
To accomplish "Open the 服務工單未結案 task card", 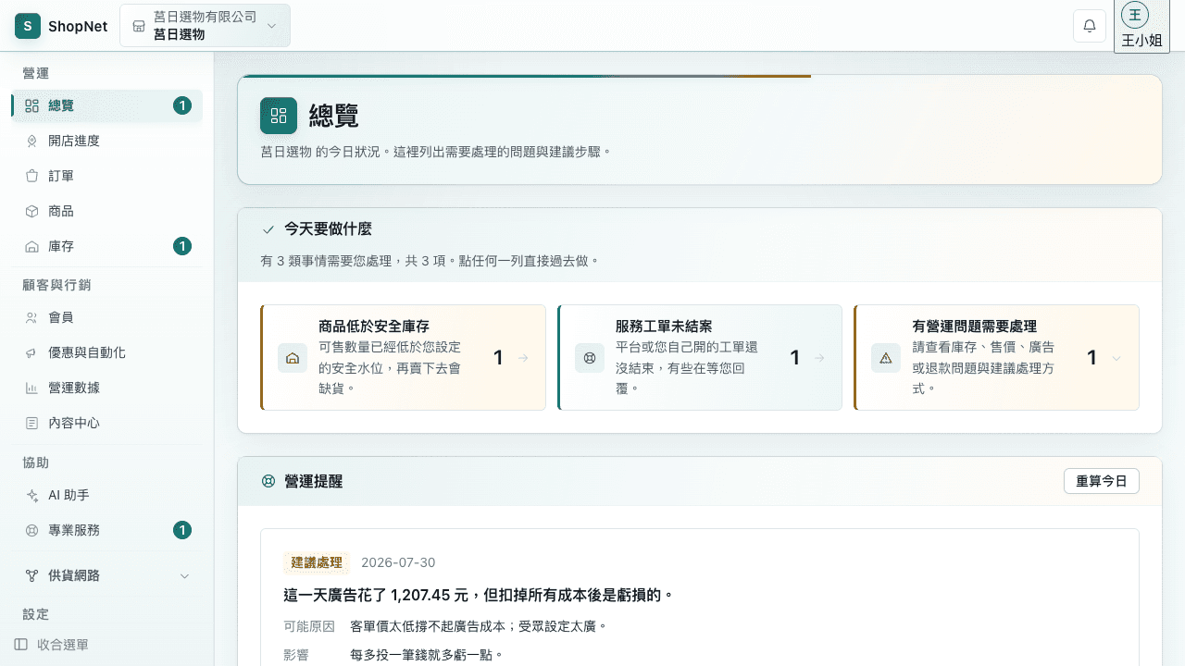I will click(700, 357).
